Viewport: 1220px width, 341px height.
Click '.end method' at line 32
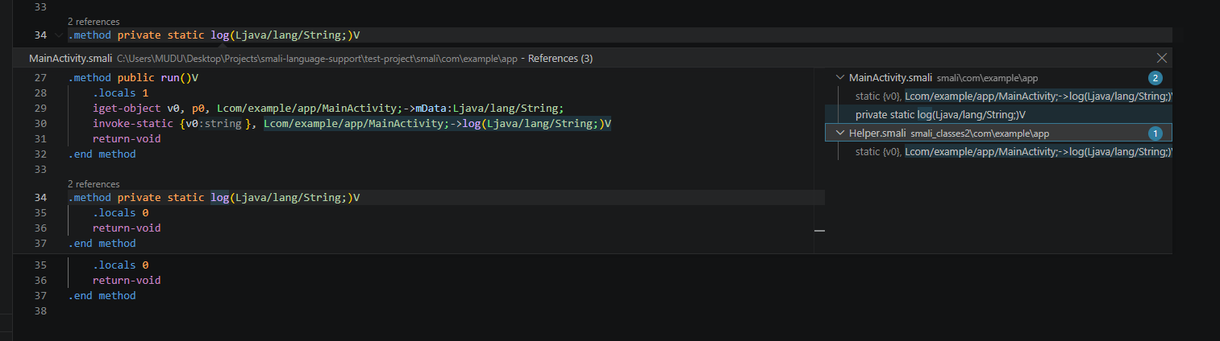coord(102,154)
